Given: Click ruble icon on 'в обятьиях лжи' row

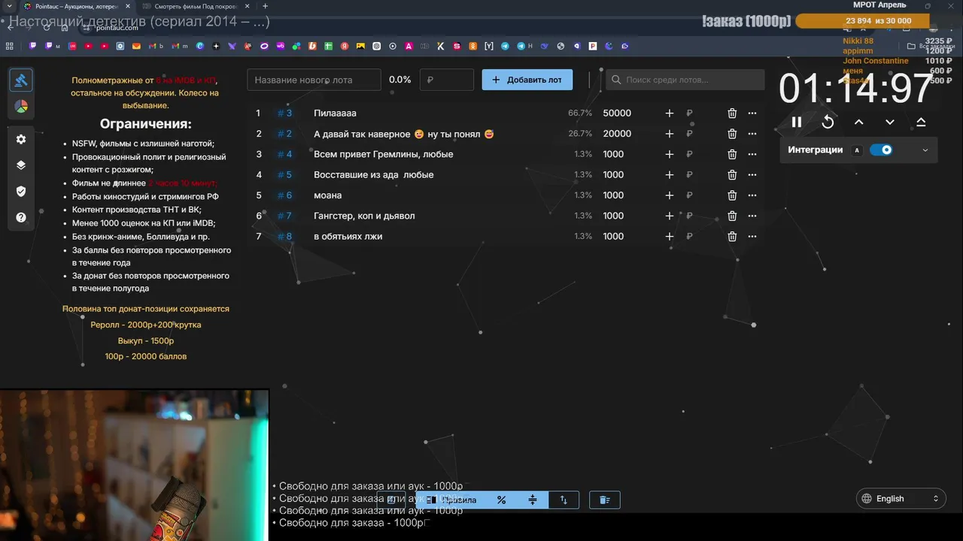Looking at the screenshot, I should click(689, 236).
